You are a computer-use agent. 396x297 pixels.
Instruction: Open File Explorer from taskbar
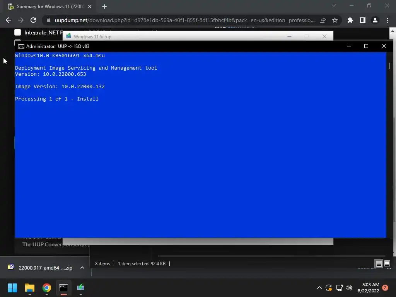pos(29,287)
